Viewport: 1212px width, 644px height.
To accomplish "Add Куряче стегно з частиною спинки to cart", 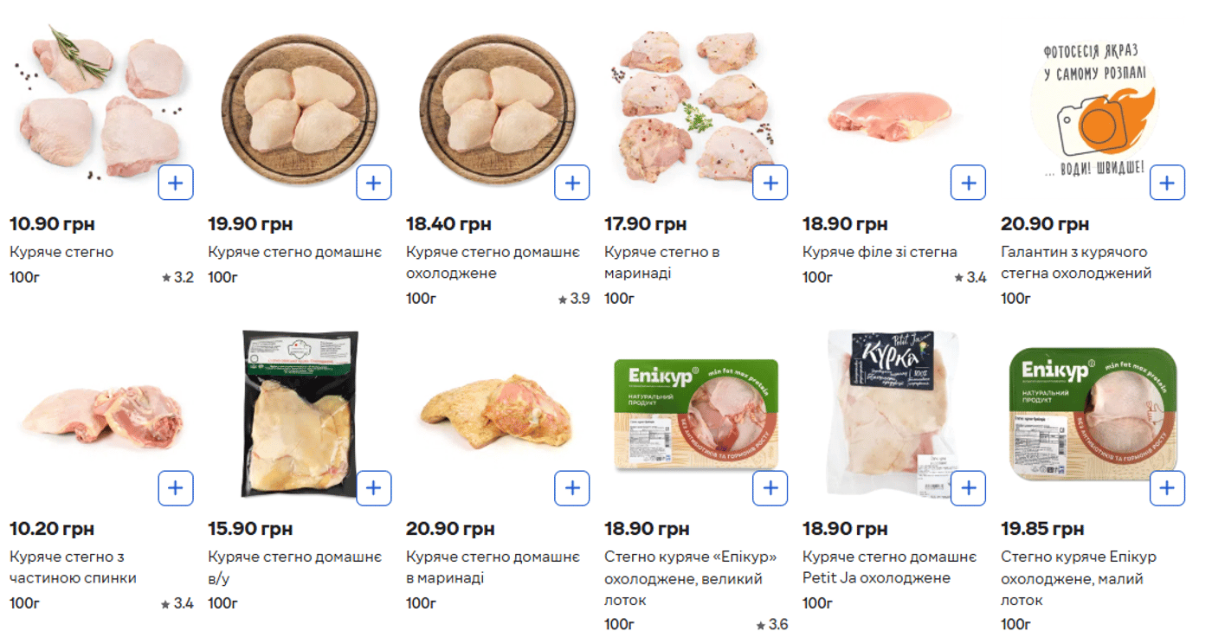I will [176, 488].
